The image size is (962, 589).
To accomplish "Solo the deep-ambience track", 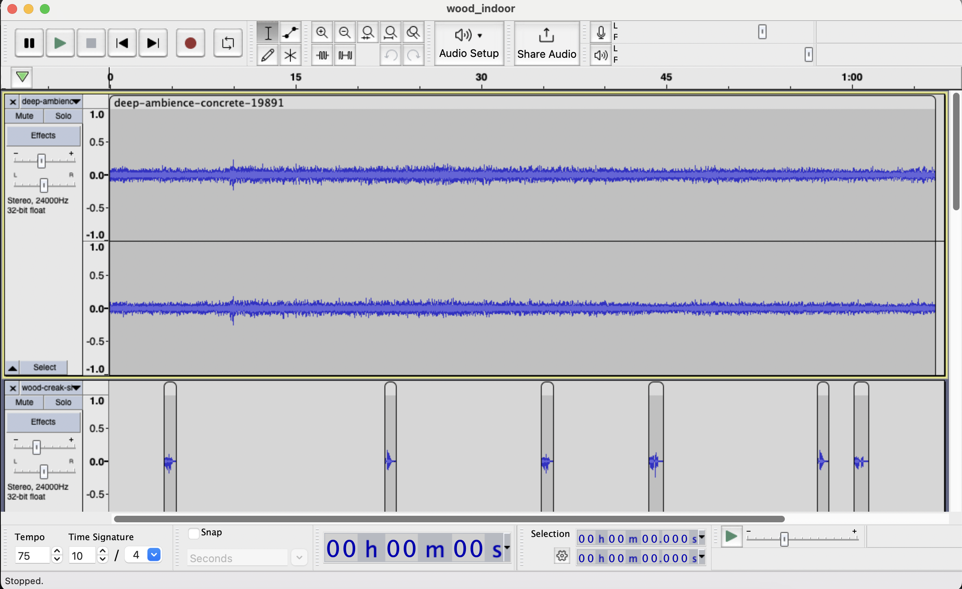I will tap(63, 116).
